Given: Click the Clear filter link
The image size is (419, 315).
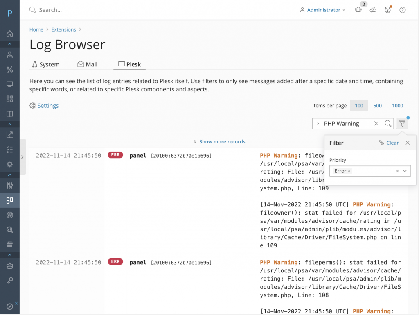Looking at the screenshot, I should (x=389, y=143).
